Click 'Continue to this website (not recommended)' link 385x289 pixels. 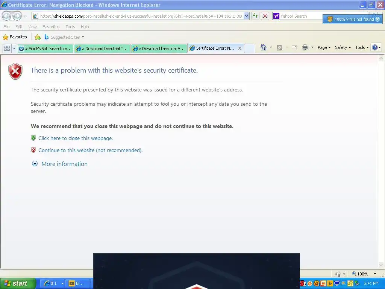(90, 150)
